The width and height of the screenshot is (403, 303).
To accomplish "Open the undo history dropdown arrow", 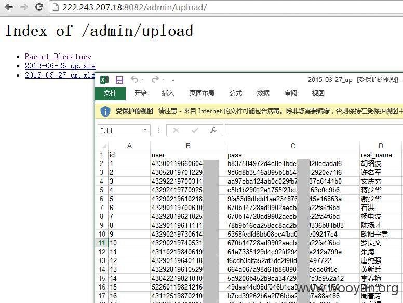I will pos(143,80).
